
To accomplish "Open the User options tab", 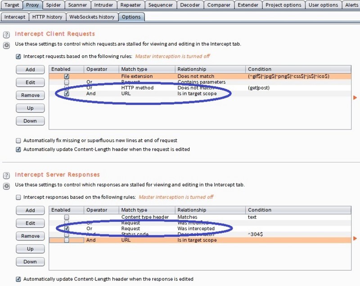I will 323,5.
